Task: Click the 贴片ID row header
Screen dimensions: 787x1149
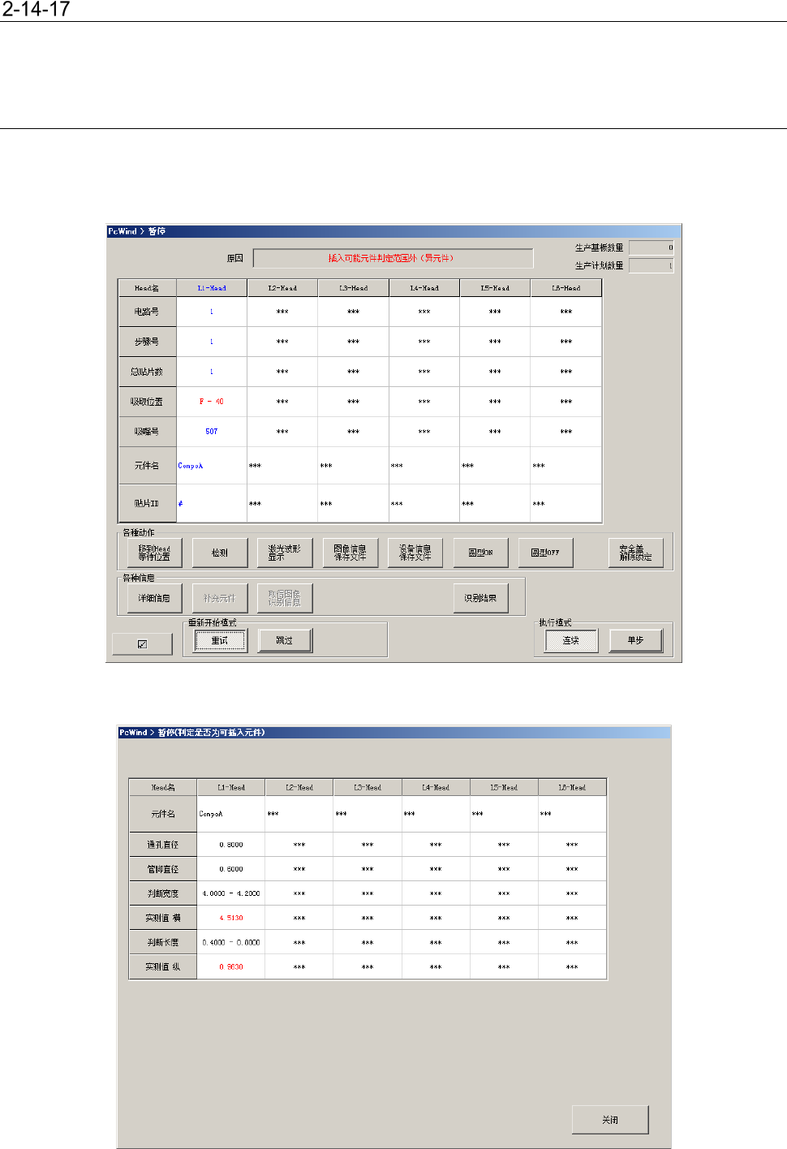Action: pyautogui.click(x=147, y=504)
